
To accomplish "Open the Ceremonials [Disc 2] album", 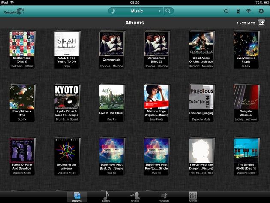I will [156, 50].
